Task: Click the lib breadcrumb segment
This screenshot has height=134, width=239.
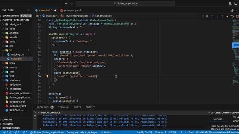Action: click(37, 16)
